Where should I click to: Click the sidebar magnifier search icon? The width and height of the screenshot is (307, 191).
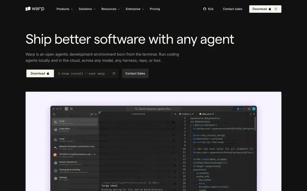(54, 114)
